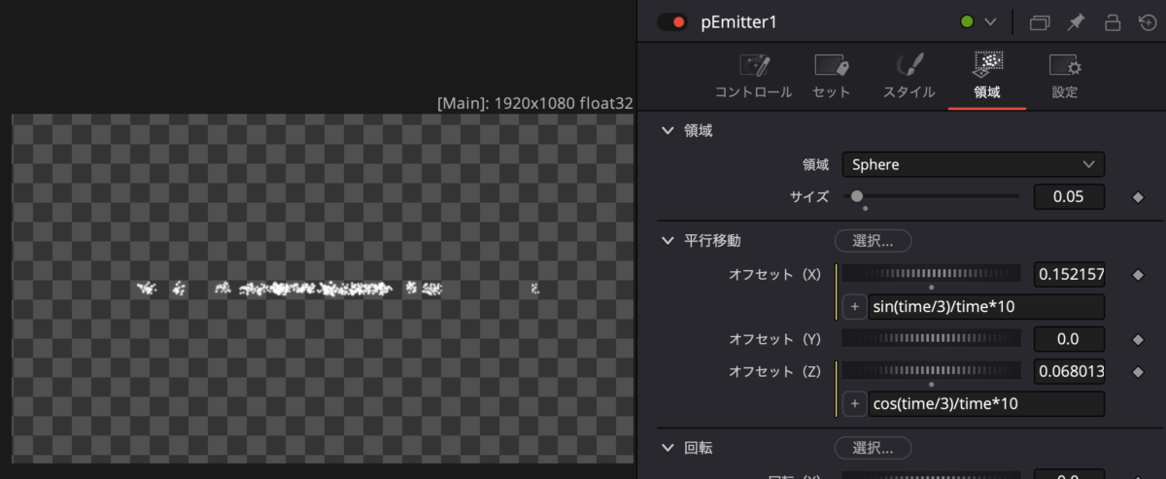
Task: Switch to the スタイル tab
Action: click(x=909, y=77)
